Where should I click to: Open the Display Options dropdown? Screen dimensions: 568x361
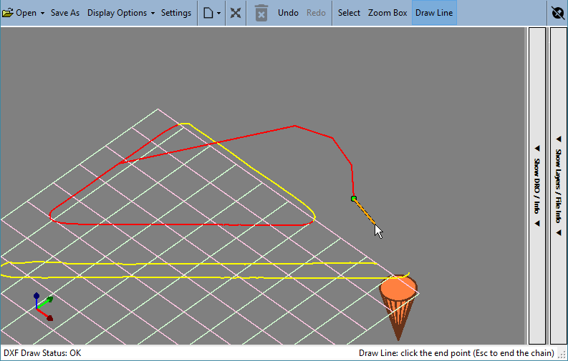pyautogui.click(x=121, y=13)
